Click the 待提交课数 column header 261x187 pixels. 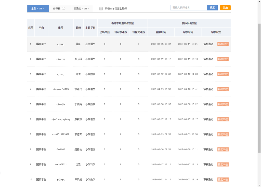[138, 32]
